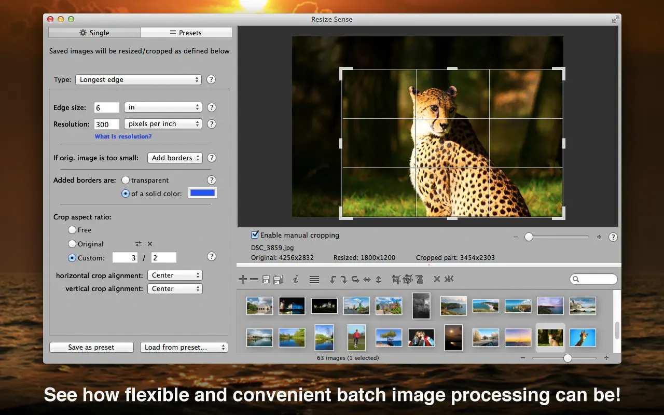Click help icon next to the Type dropdown

point(211,80)
